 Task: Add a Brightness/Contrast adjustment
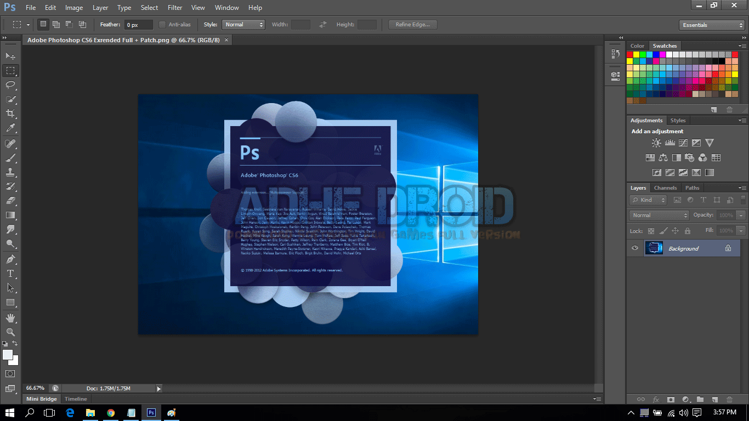pyautogui.click(x=656, y=143)
